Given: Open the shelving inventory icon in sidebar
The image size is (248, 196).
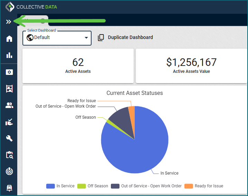Looking at the screenshot, I should coord(9,89).
